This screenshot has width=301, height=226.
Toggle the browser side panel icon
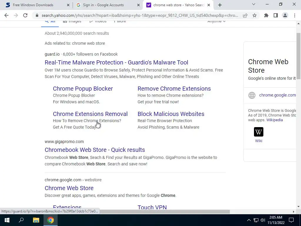tap(276, 15)
